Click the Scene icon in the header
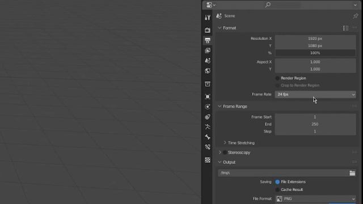The width and height of the screenshot is (363, 204). [219, 16]
